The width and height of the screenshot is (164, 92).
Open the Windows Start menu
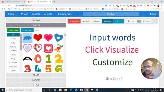pyautogui.click(x=3, y=90)
